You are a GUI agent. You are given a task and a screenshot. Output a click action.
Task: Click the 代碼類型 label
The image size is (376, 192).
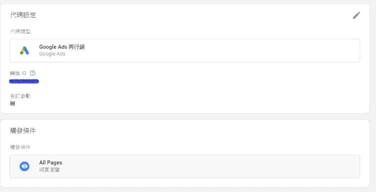coord(20,32)
